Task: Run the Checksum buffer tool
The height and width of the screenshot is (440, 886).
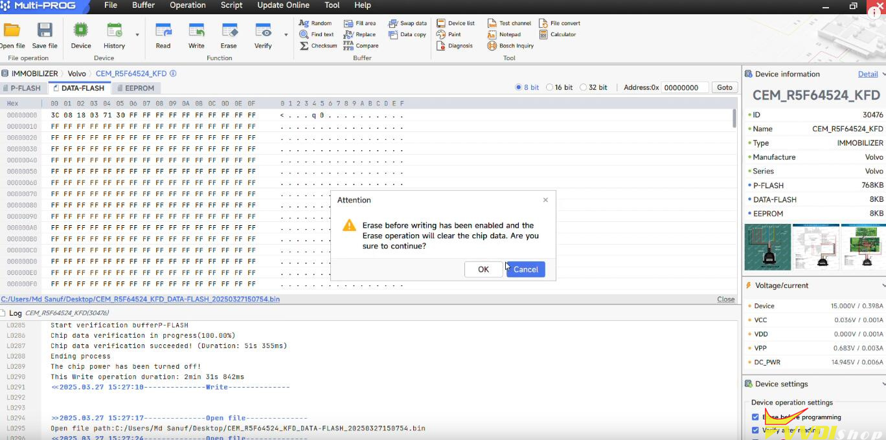Action: pyautogui.click(x=318, y=46)
